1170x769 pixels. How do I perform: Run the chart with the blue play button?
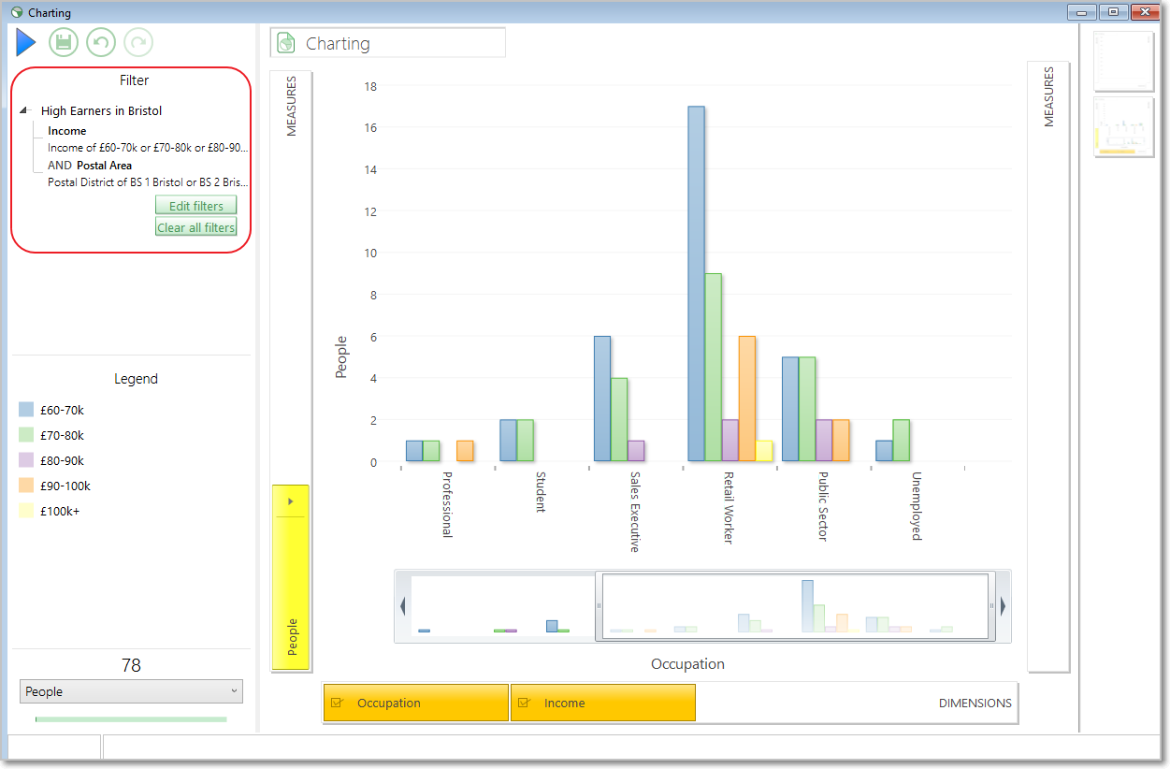(26, 42)
